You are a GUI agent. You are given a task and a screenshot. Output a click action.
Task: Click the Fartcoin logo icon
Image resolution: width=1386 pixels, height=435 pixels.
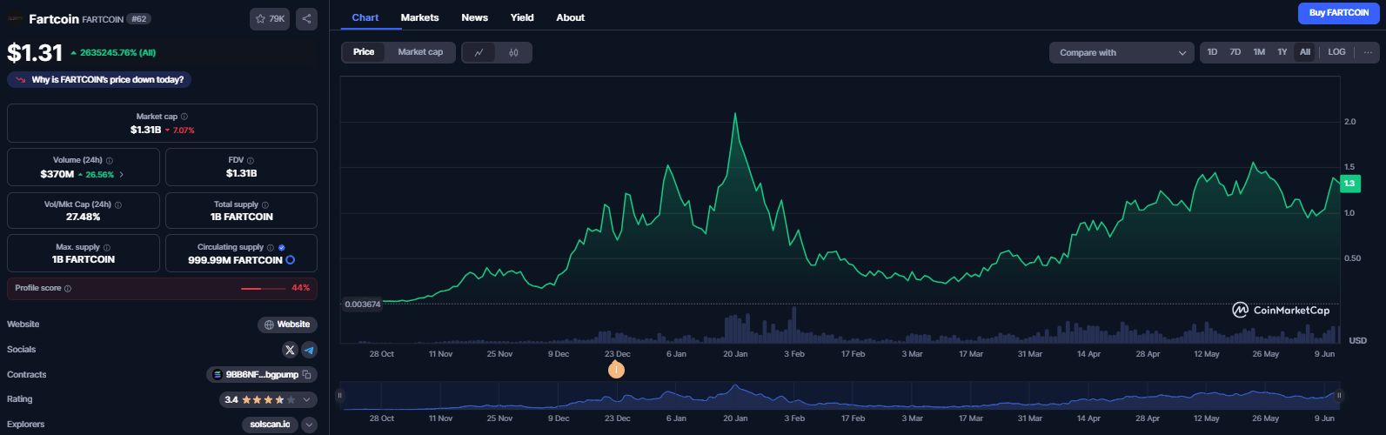click(16, 18)
